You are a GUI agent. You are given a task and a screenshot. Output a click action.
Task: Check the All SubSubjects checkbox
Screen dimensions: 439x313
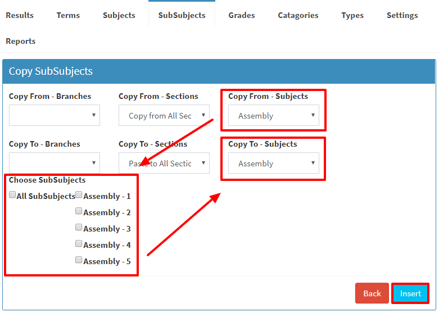(x=12, y=194)
